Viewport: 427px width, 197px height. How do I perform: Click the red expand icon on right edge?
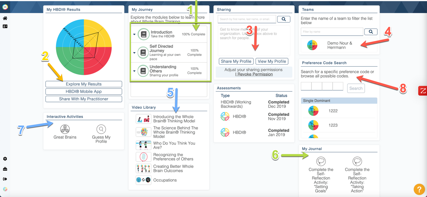423,91
